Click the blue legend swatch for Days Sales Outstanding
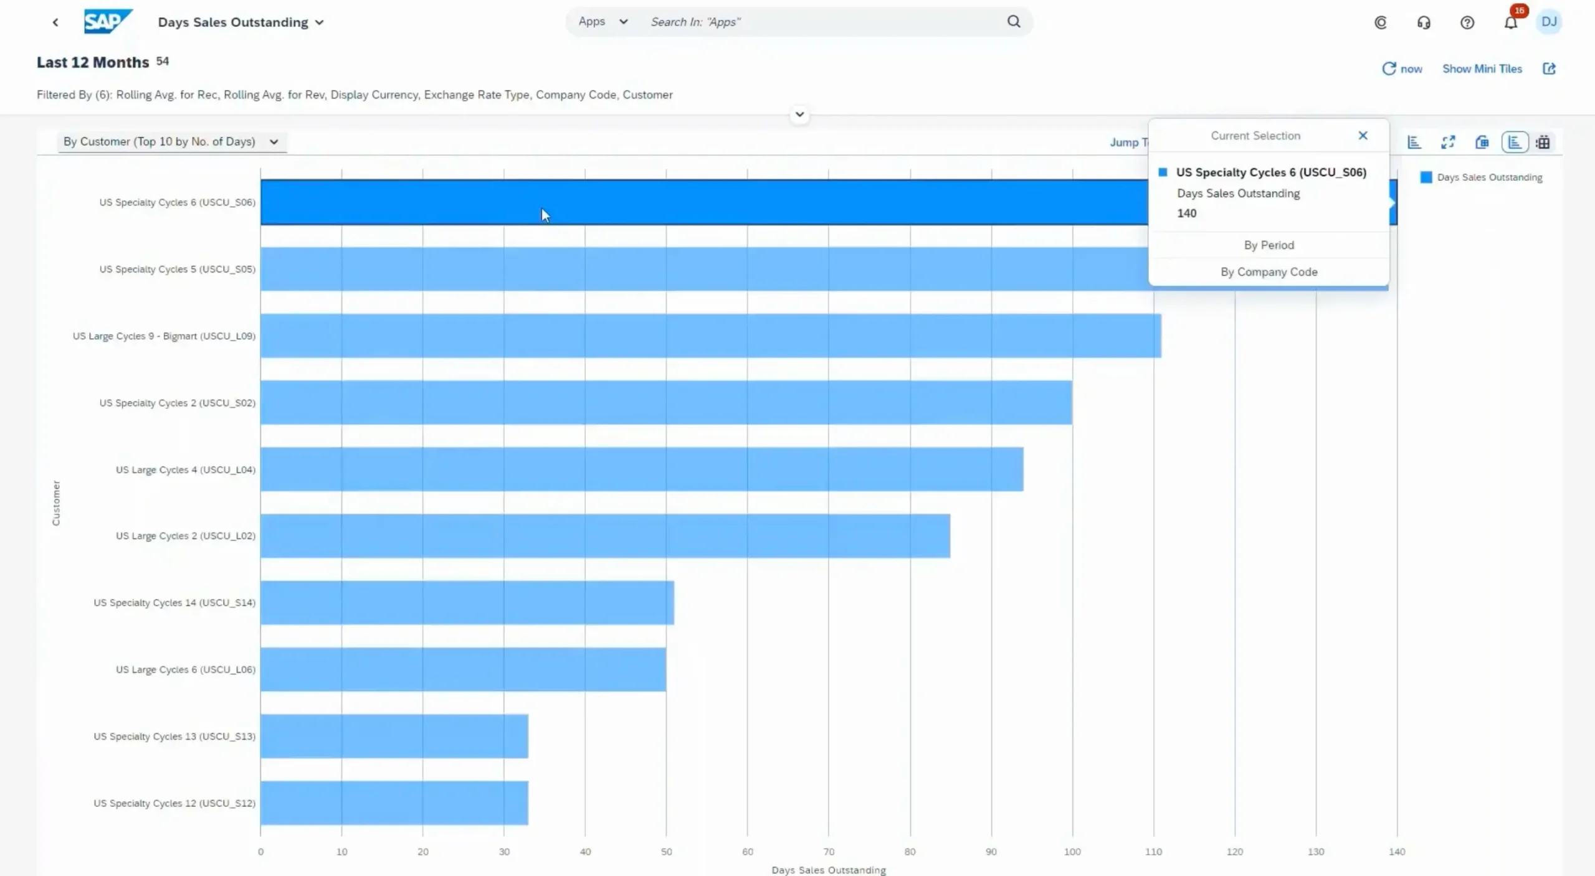Screen dimensions: 1595x876 click(1426, 177)
